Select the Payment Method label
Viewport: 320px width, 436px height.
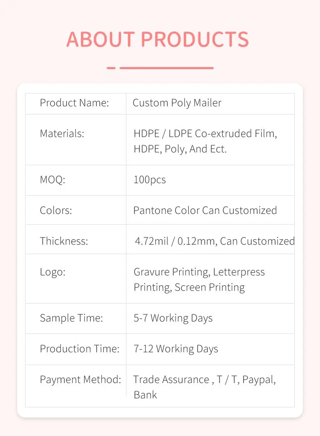click(x=81, y=380)
